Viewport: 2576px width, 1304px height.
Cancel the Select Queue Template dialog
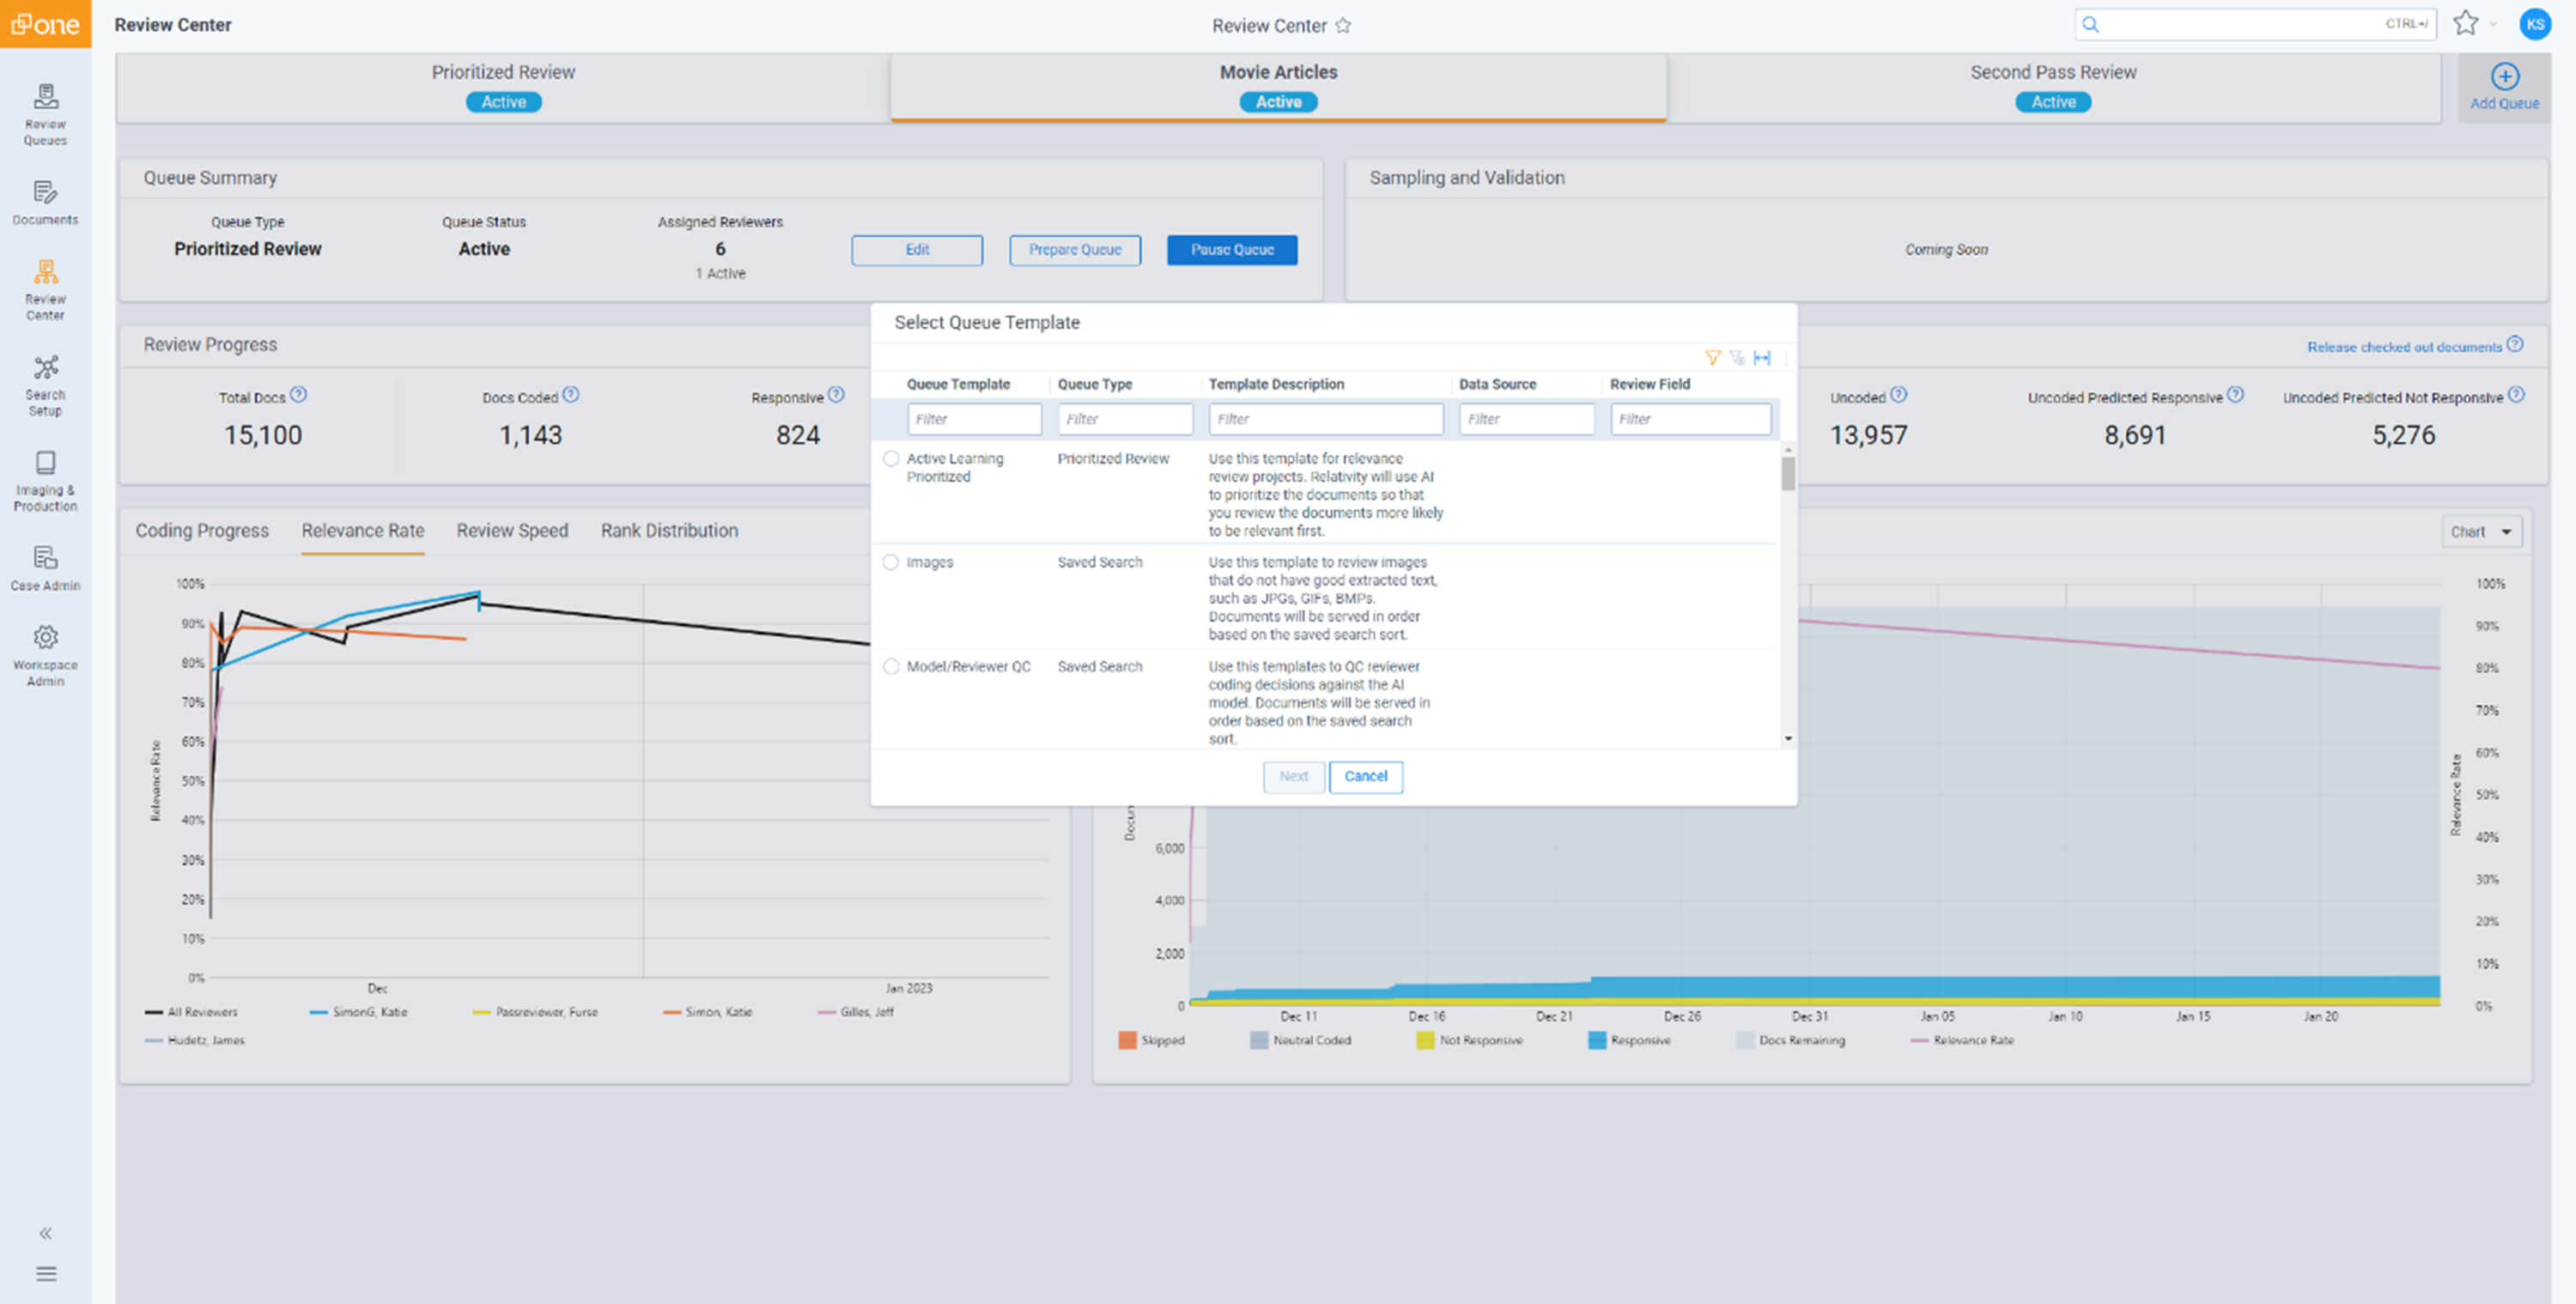1365,777
